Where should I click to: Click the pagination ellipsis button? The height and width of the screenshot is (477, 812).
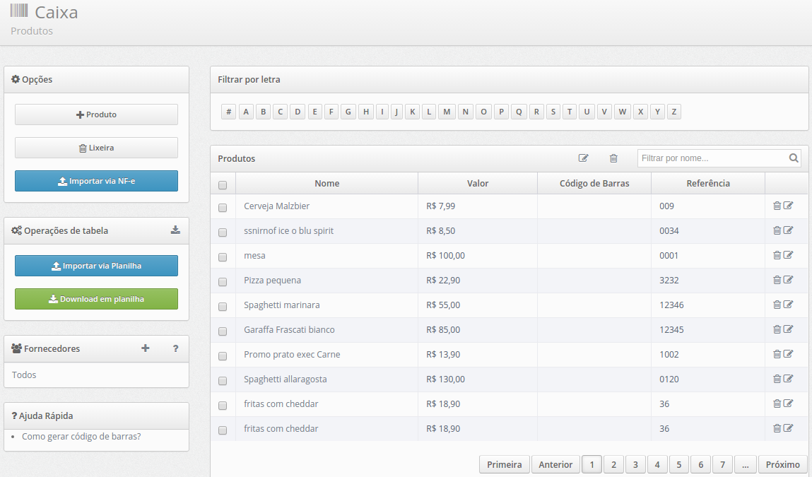745,464
